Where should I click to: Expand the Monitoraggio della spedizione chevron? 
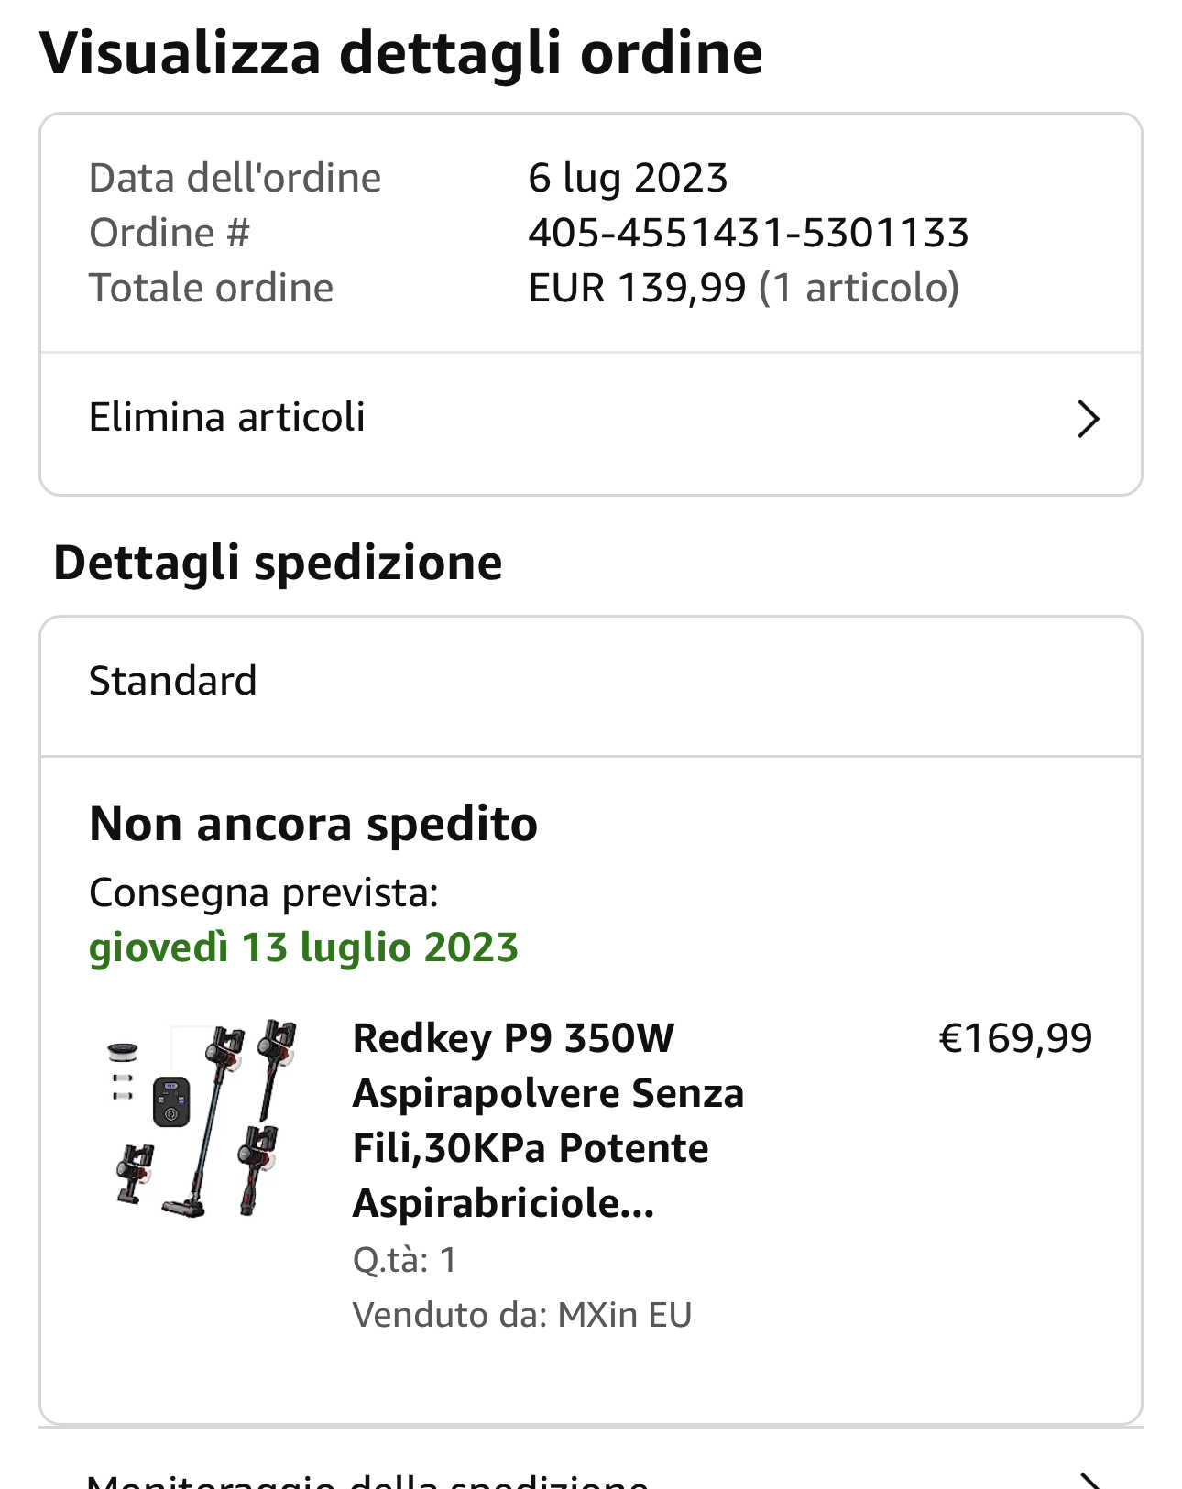[x=1088, y=1479]
